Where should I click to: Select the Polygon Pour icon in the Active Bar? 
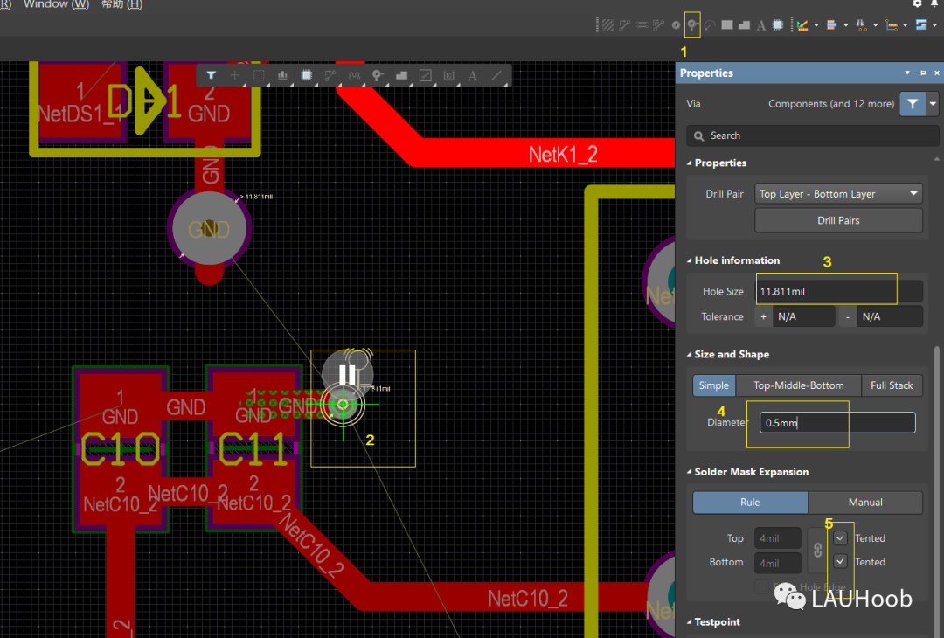pos(401,75)
